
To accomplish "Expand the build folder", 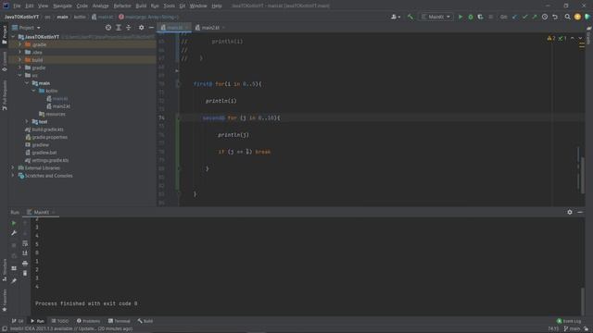I will (20, 60).
